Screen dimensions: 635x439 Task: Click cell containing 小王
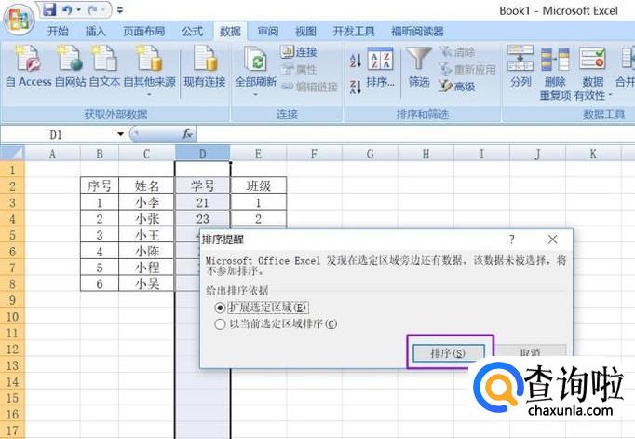(x=146, y=235)
